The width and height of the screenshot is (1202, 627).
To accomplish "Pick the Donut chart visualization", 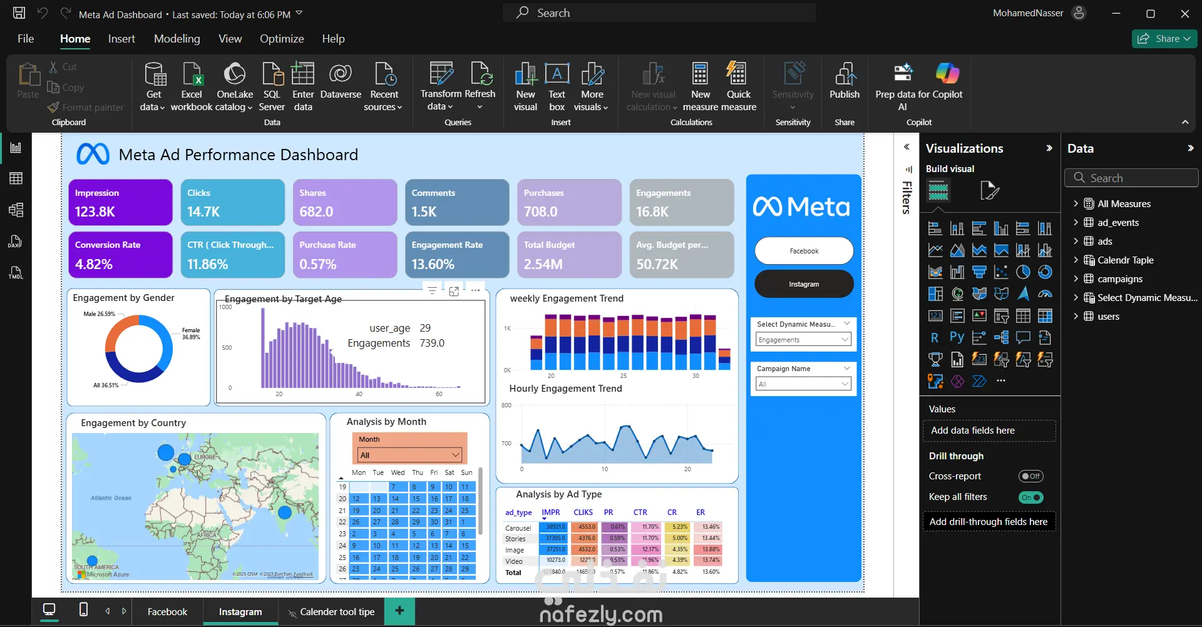I will pos(1045,272).
